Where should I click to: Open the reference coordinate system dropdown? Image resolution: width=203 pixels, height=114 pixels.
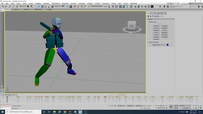58,6
